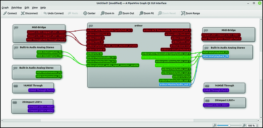Select the ardour:auditioner/audio_out 1 port
Screen dimensions: 263x128
tap(173, 61)
